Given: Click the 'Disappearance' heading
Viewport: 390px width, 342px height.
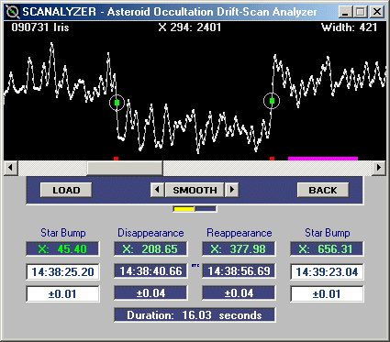Looking at the screenshot, I should click(x=150, y=233).
